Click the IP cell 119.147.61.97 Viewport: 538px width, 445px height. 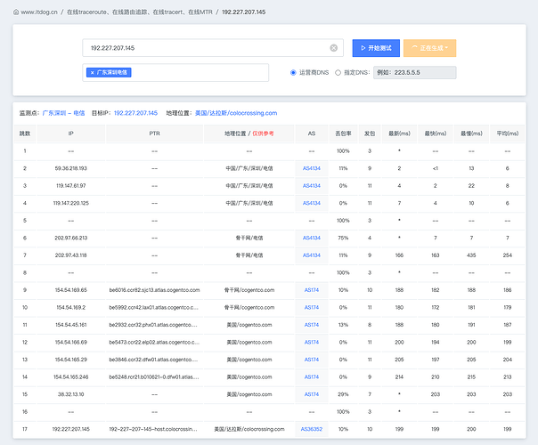click(70, 186)
